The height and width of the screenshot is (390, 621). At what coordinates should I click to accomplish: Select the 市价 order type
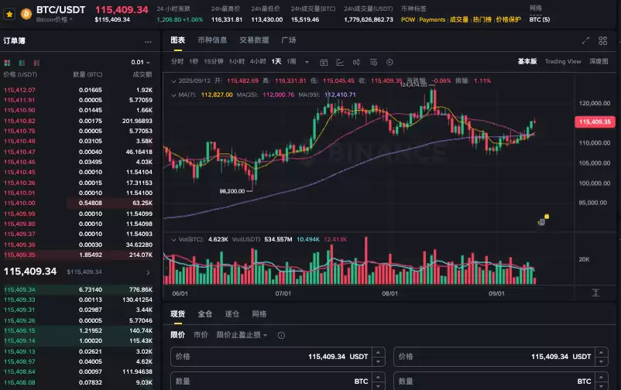click(201, 335)
